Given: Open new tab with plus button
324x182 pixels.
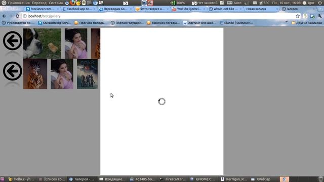Looking at the screenshot, I should tap(320, 9).
